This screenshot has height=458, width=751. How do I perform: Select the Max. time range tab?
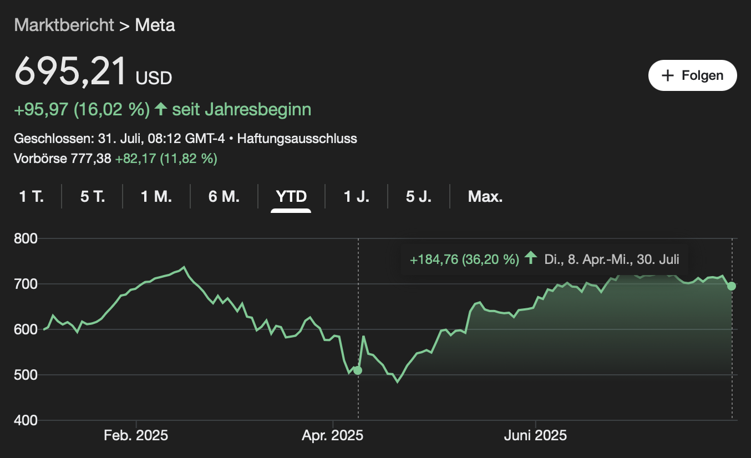coord(485,196)
